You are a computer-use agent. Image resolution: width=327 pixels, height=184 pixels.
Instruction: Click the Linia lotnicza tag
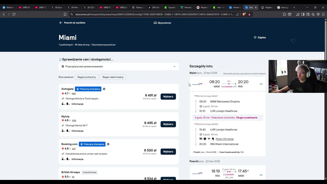point(89,172)
